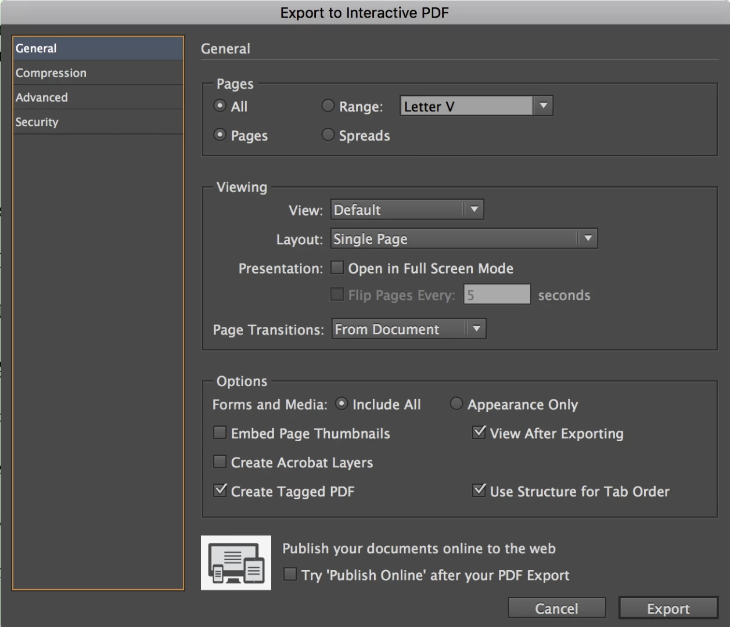The width and height of the screenshot is (730, 627).
Task: Uncheck Create Tagged PDF
Action: point(220,491)
